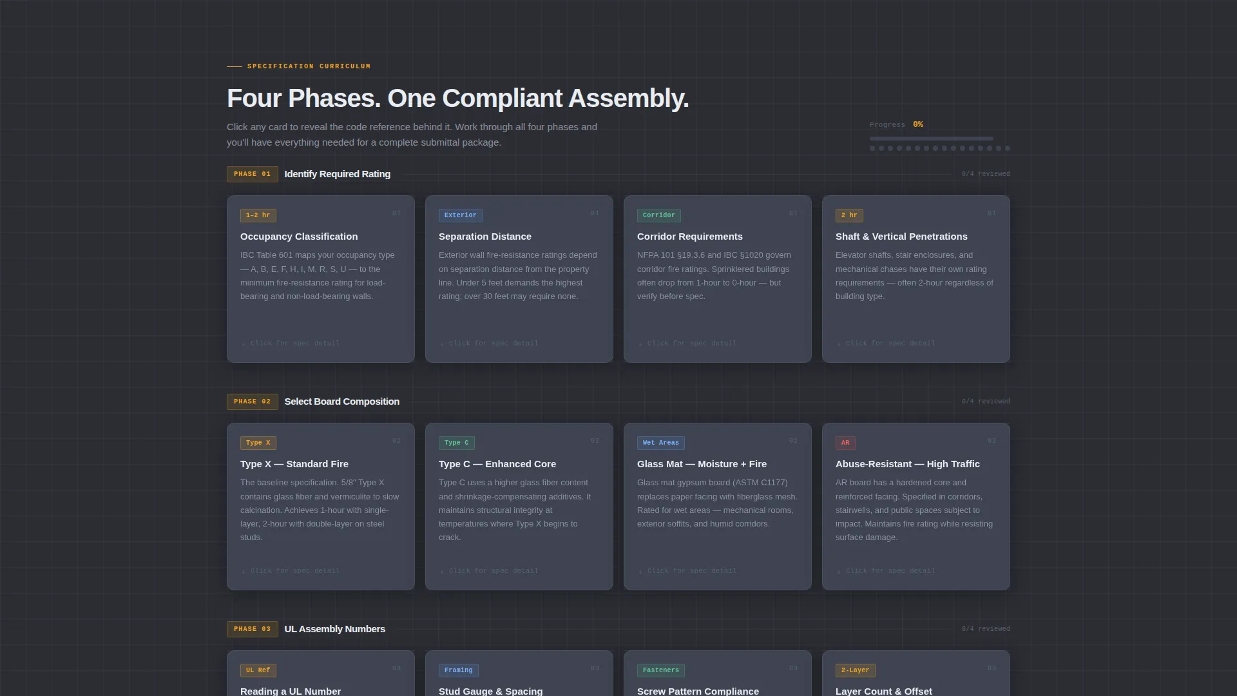
Task: Expand spec detail hint under Corridor Requirements
Action: point(687,343)
